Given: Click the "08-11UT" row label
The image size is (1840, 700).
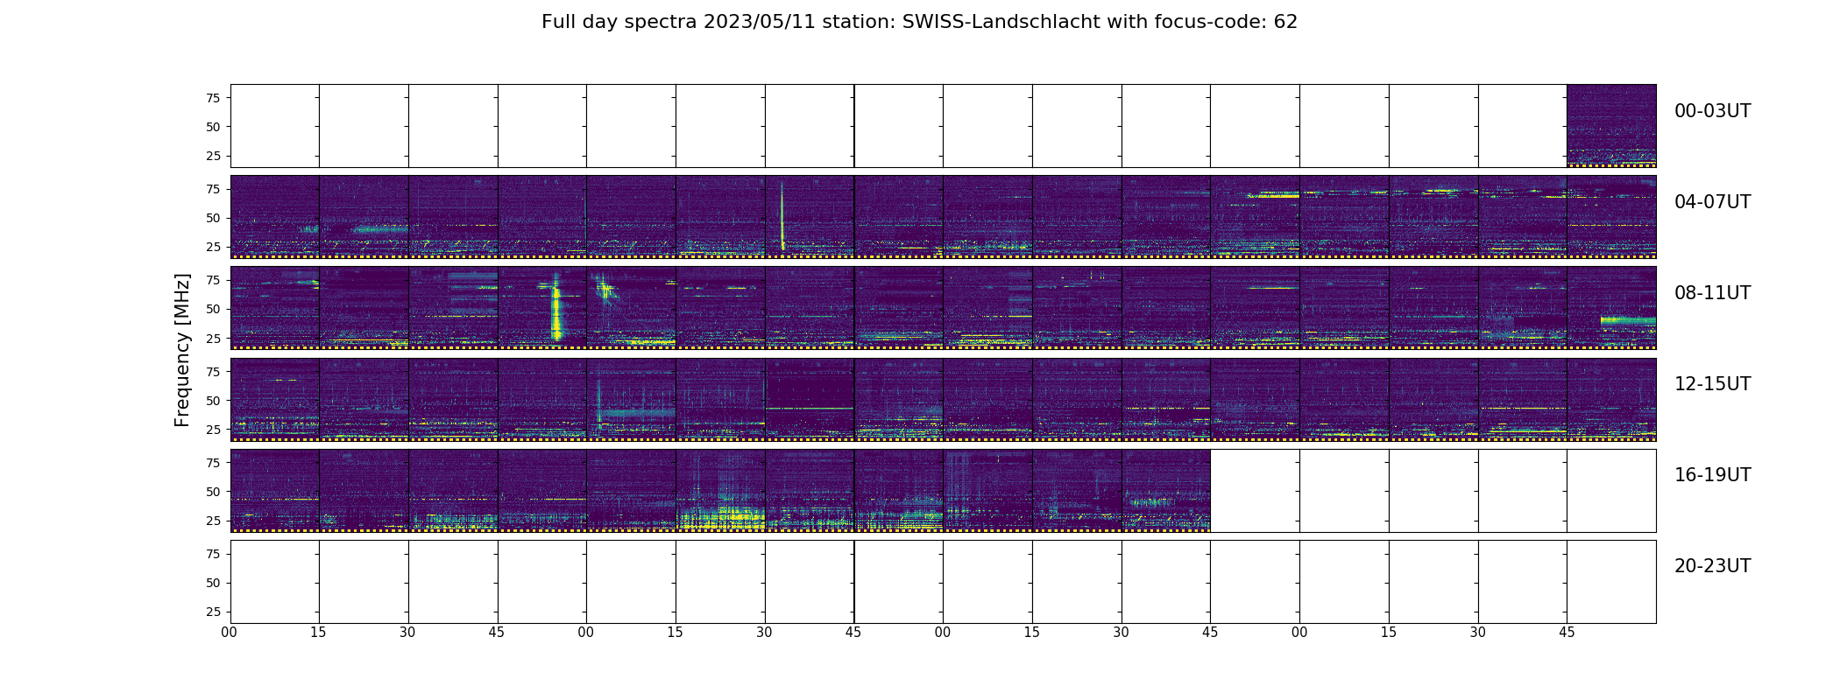Looking at the screenshot, I should tap(1712, 293).
